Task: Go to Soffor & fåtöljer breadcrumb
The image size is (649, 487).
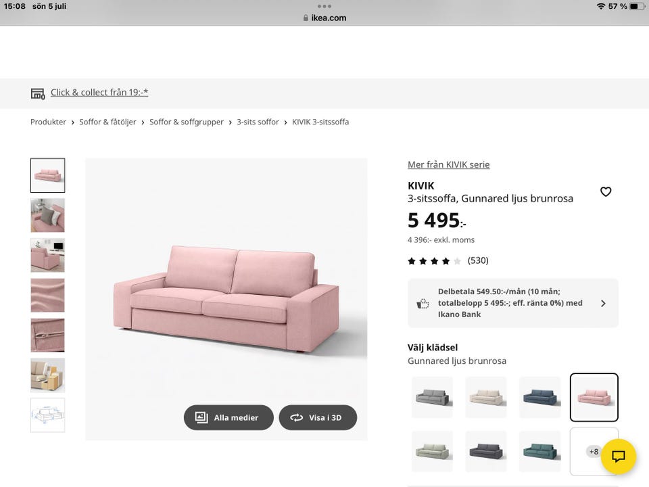Action: [107, 122]
